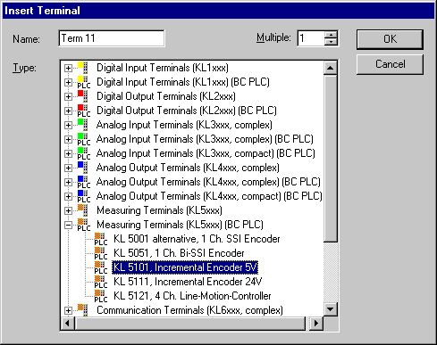Screen dimensions: 437x345
Task: Click the PLC icon of Analog Input complex (BC PLC)
Action: (84, 139)
